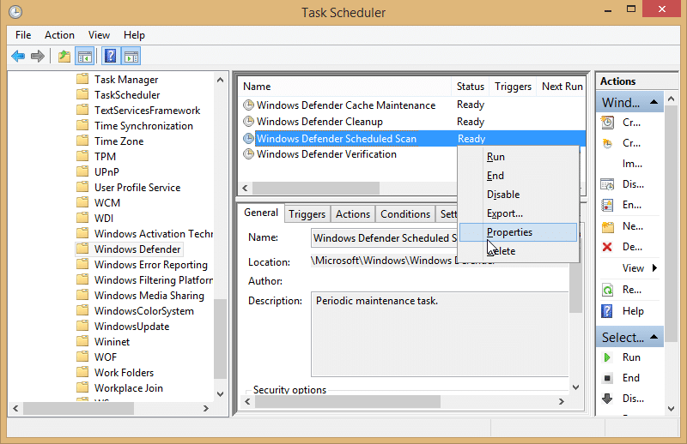Click the Back arrow toolbar icon
Screen dimensions: 687x444
(x=18, y=56)
